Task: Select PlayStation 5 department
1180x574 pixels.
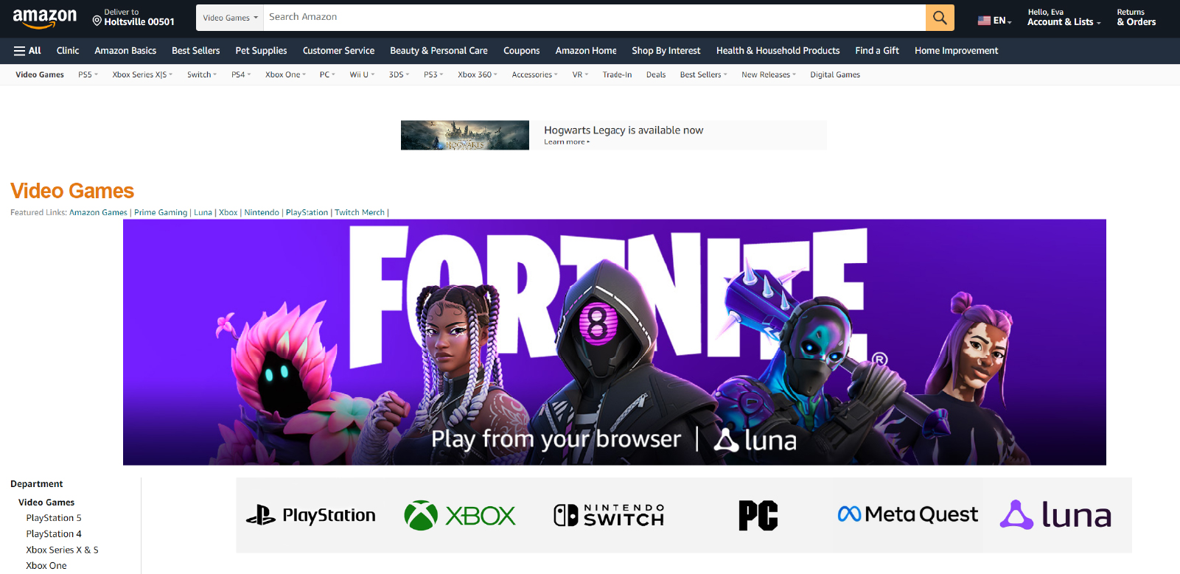Action: [x=54, y=518]
